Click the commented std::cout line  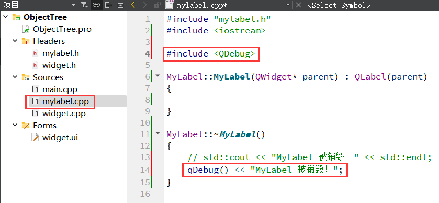[x=309, y=157]
